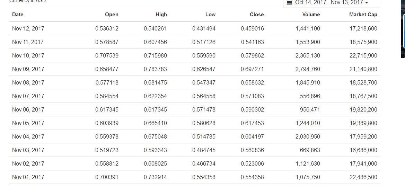Select the Nov 01, 2017 date cell

pyautogui.click(x=28, y=177)
